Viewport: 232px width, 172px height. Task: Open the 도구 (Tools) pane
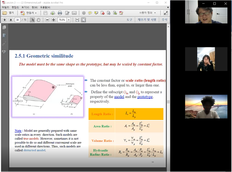(129, 20)
